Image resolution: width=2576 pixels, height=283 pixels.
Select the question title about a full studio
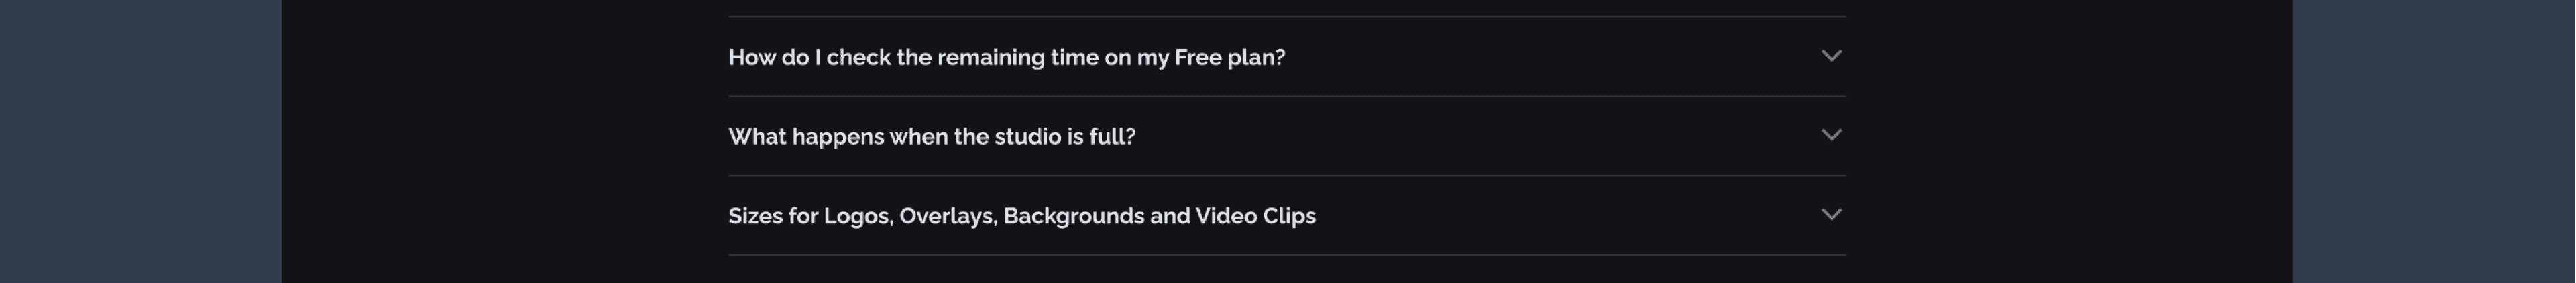(x=931, y=138)
